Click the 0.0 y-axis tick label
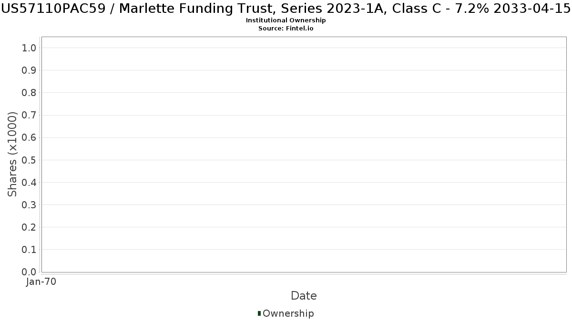This screenshot has width=572, height=321. [x=29, y=272]
